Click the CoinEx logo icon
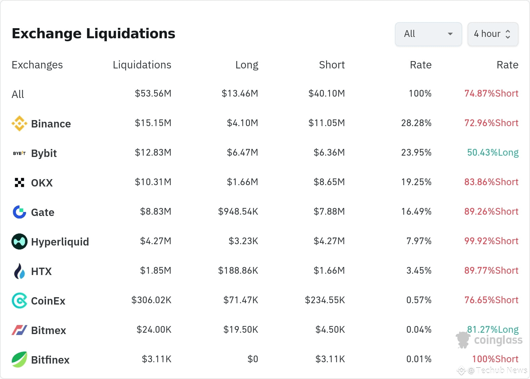This screenshot has width=530, height=379. [19, 301]
